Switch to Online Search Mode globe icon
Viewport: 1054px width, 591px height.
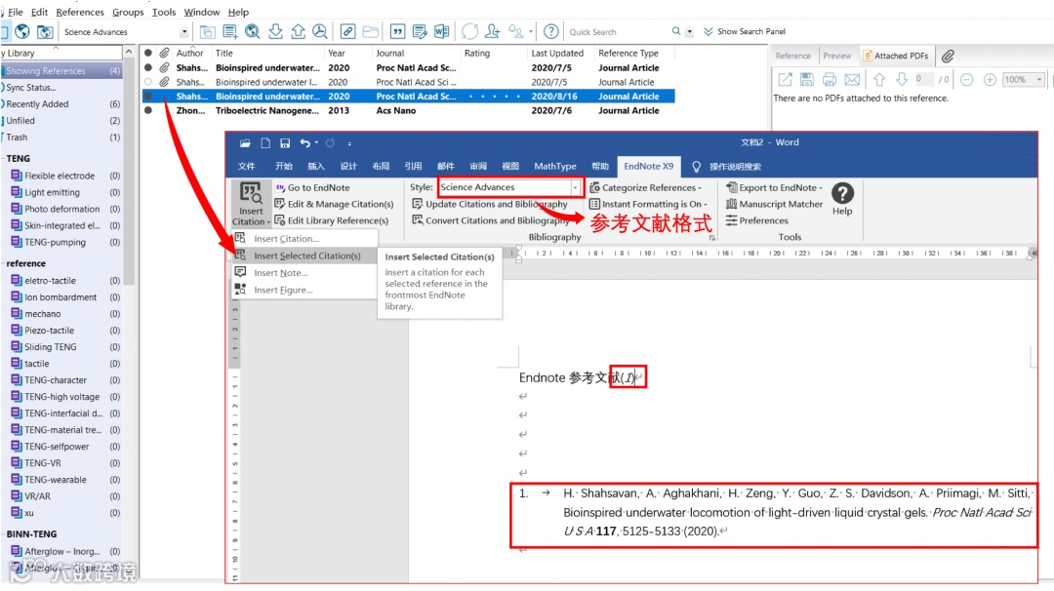coord(22,31)
